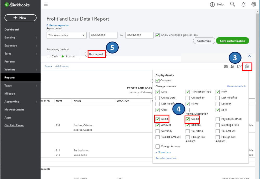The width and height of the screenshot is (260, 179).
Task: Click the email report envelope icon
Action: coord(226,67)
